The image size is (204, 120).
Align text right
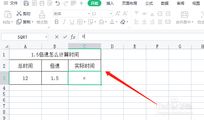point(152,22)
